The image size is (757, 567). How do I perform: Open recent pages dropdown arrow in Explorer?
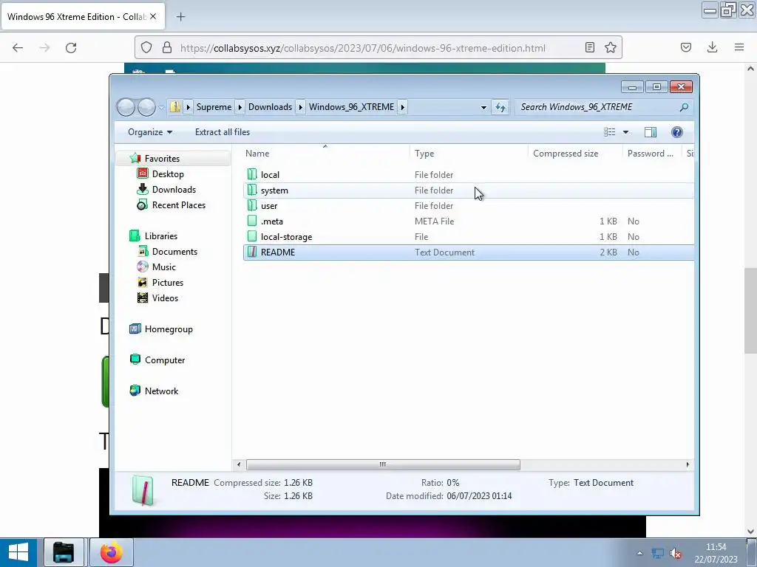[162, 108]
